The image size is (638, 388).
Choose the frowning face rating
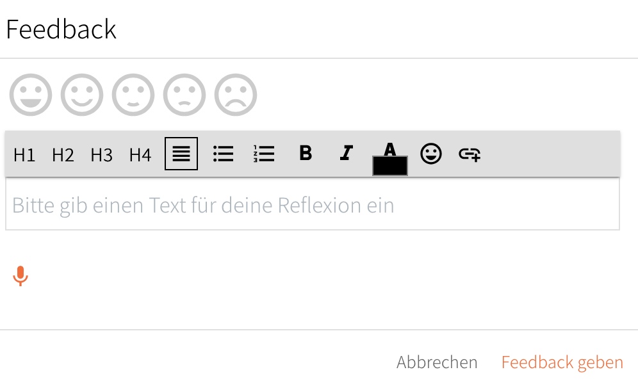pos(236,95)
